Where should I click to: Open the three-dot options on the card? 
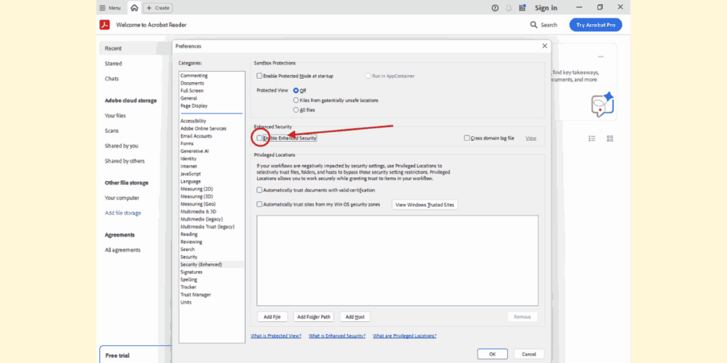[x=601, y=57]
